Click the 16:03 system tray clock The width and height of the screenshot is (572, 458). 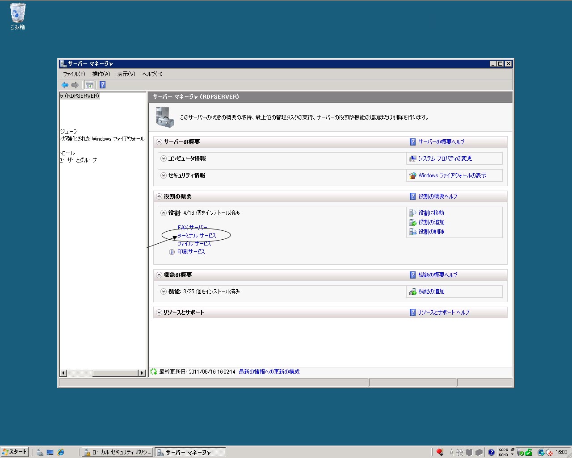pyautogui.click(x=561, y=452)
